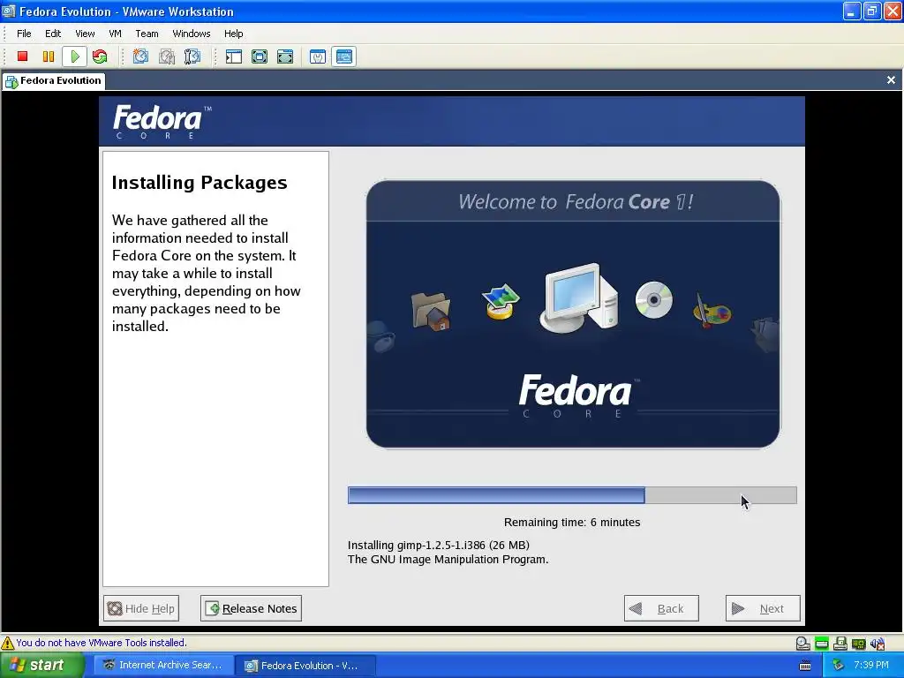Restore down the VMware Workstation window
Image resolution: width=904 pixels, height=678 pixels.
click(x=871, y=11)
